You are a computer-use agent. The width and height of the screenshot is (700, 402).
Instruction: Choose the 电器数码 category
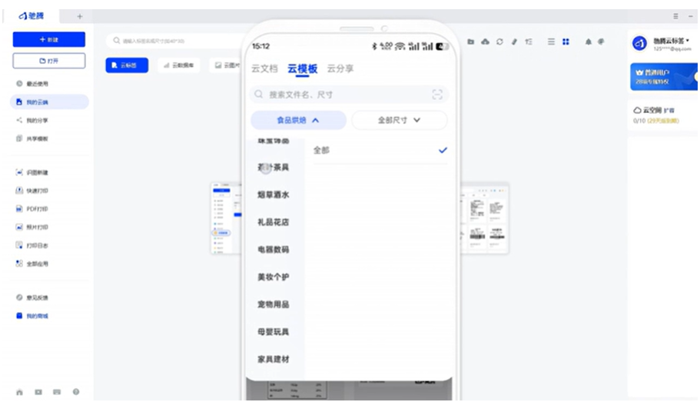[x=274, y=249]
